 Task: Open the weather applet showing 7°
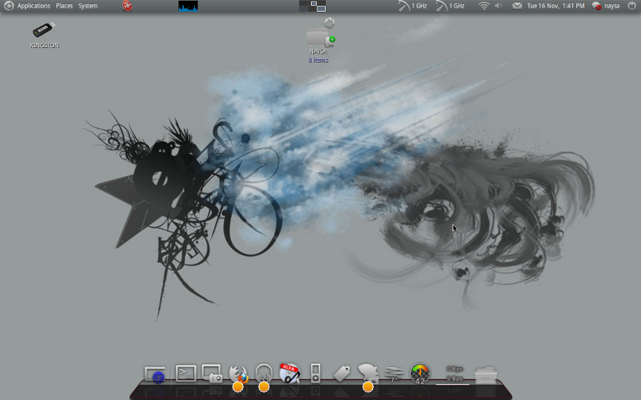coord(394,374)
